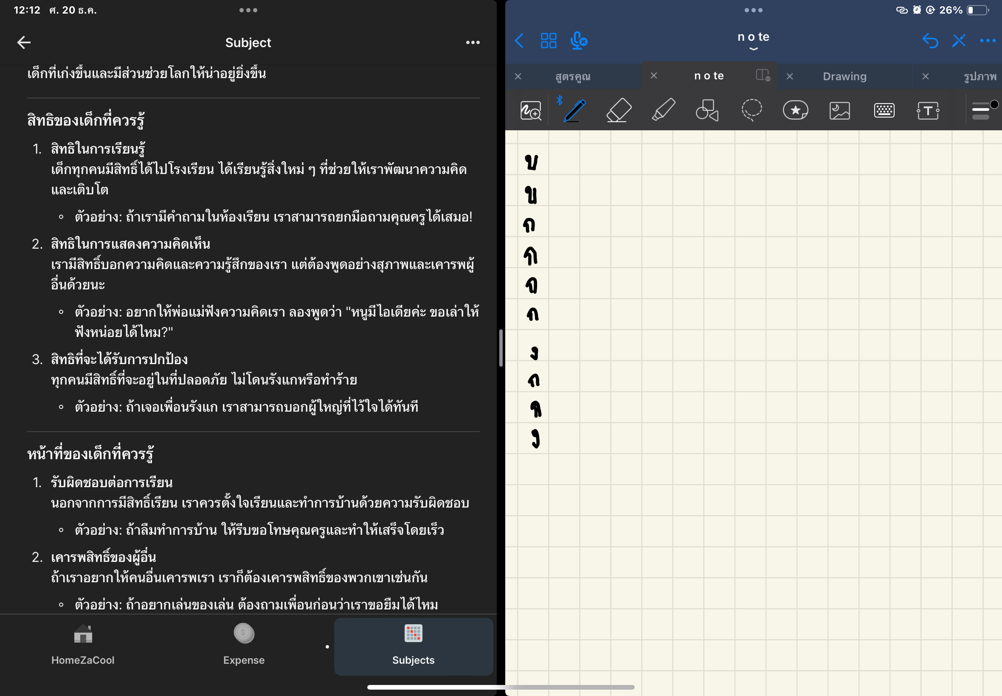Toggle split view icon on note tab
Screen dimensions: 1002x696
763,76
